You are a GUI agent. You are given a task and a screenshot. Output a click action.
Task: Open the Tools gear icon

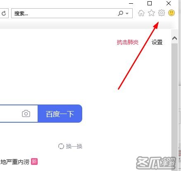(161, 13)
